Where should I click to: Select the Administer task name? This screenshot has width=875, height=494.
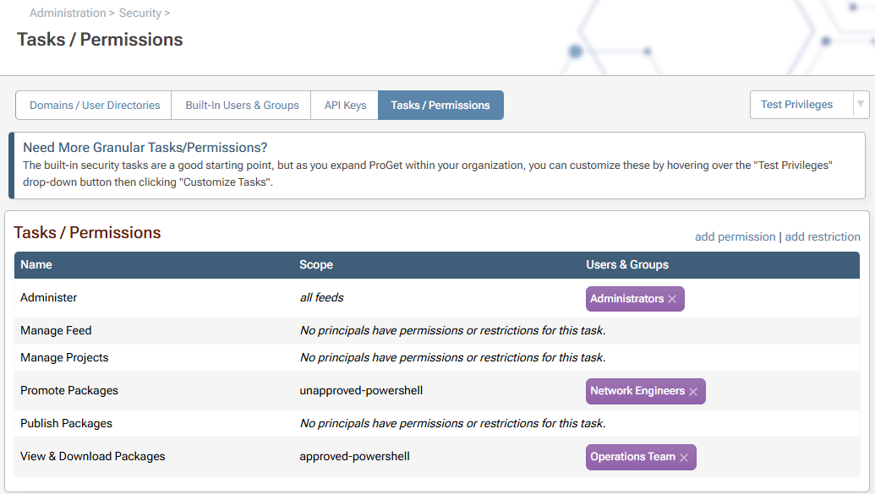point(48,297)
